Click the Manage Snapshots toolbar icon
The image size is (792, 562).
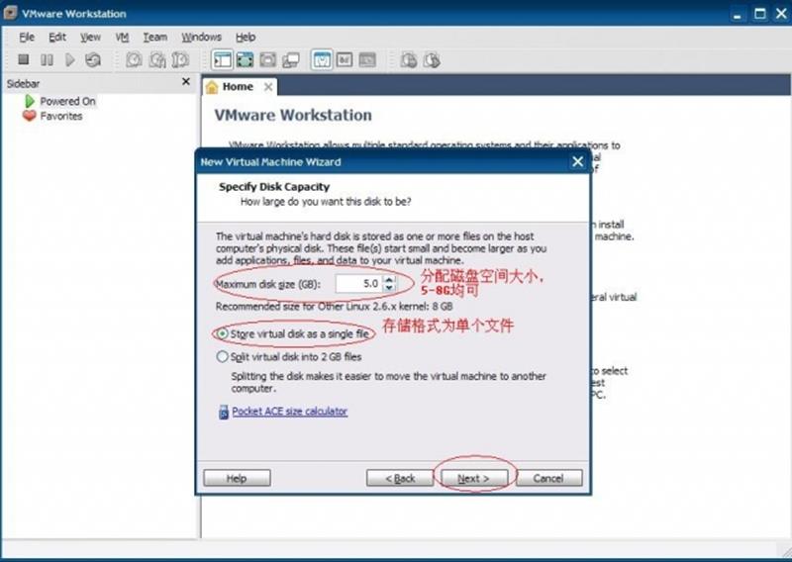pyautogui.click(x=180, y=60)
